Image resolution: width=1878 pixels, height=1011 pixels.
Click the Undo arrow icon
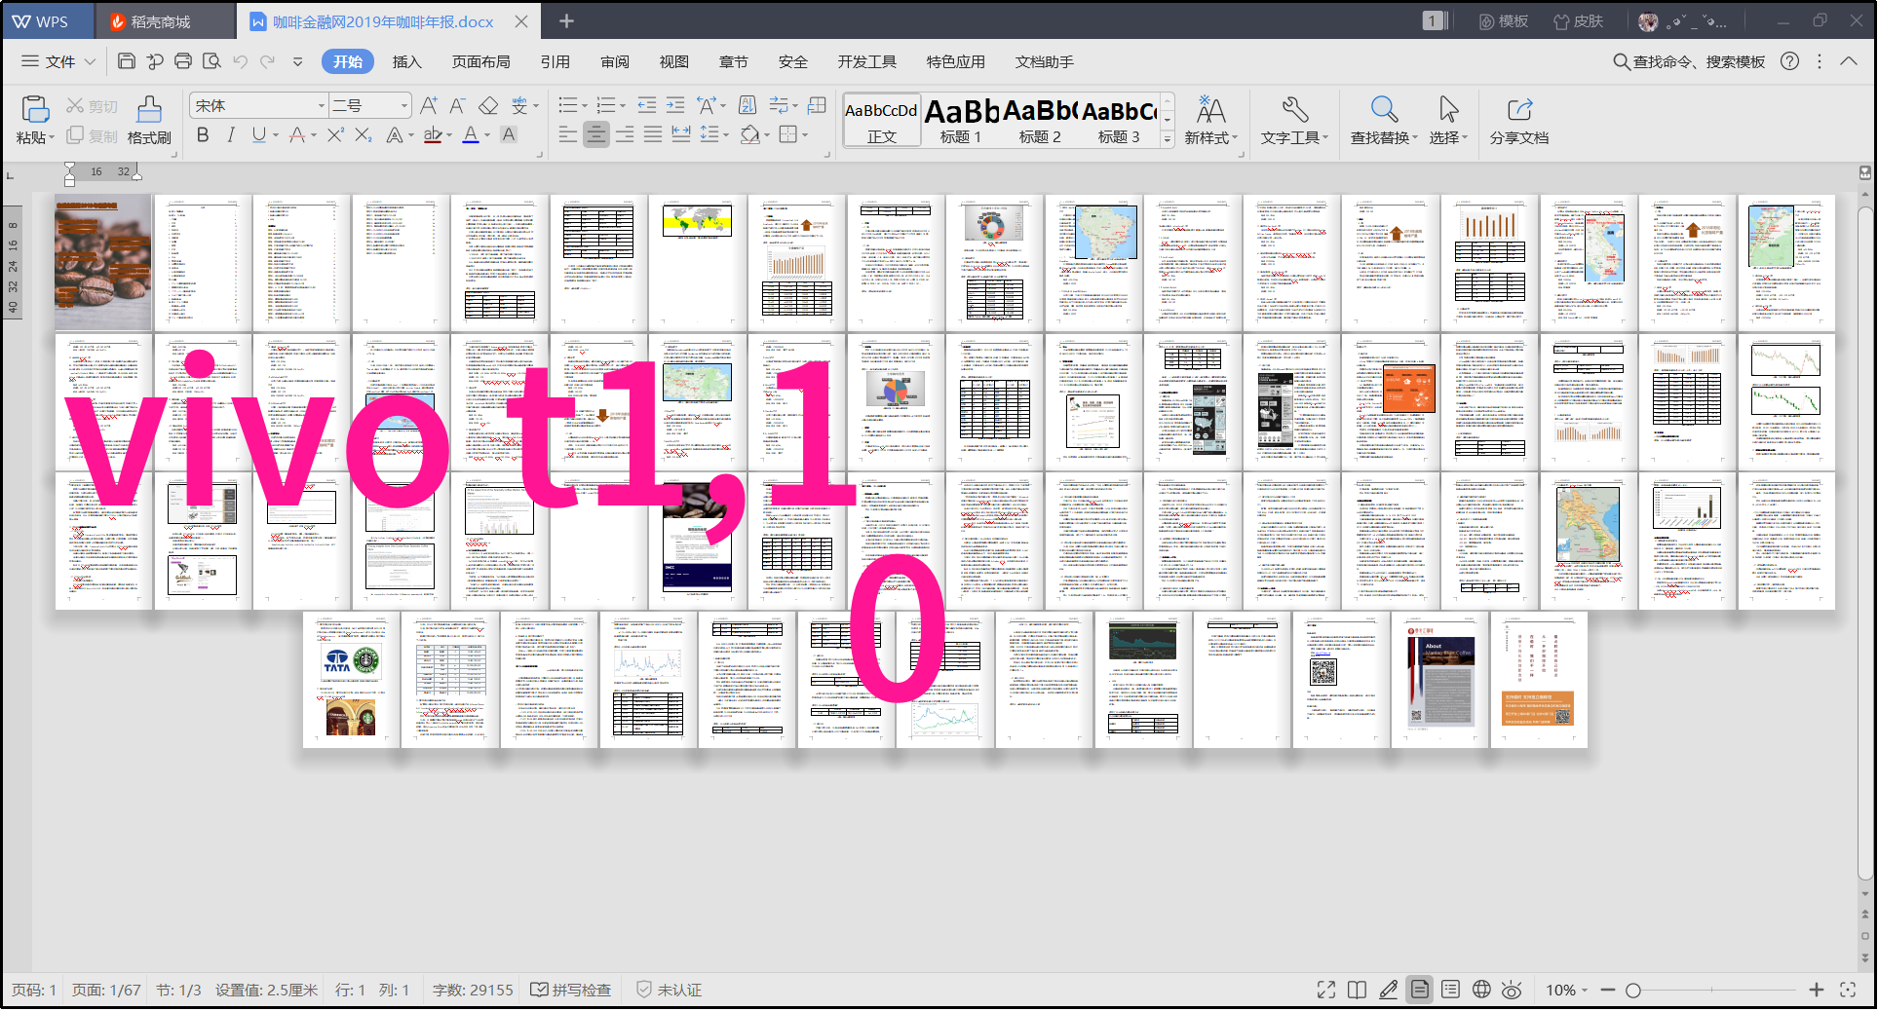tap(241, 61)
